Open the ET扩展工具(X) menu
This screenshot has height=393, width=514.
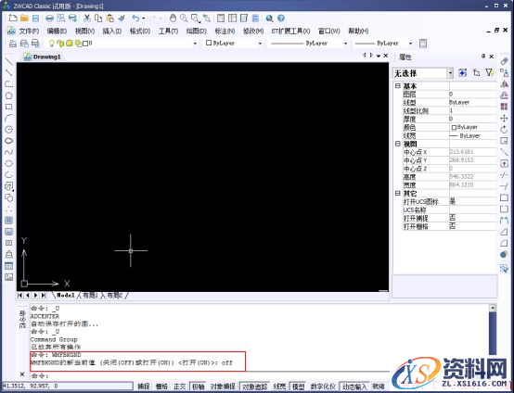click(x=290, y=32)
